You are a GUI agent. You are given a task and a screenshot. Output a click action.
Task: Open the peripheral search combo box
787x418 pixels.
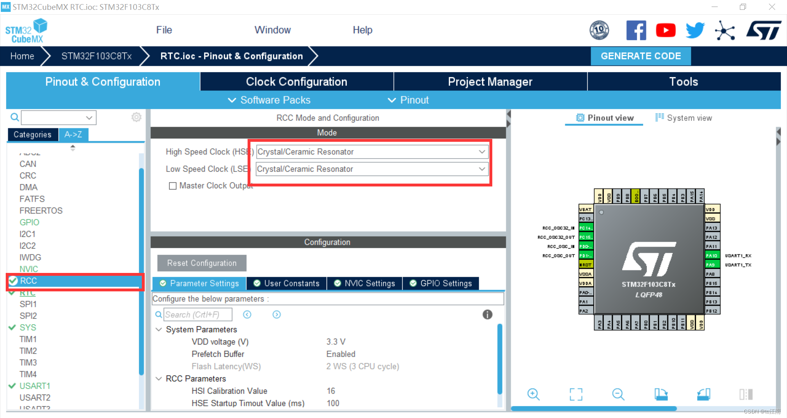[x=59, y=118]
